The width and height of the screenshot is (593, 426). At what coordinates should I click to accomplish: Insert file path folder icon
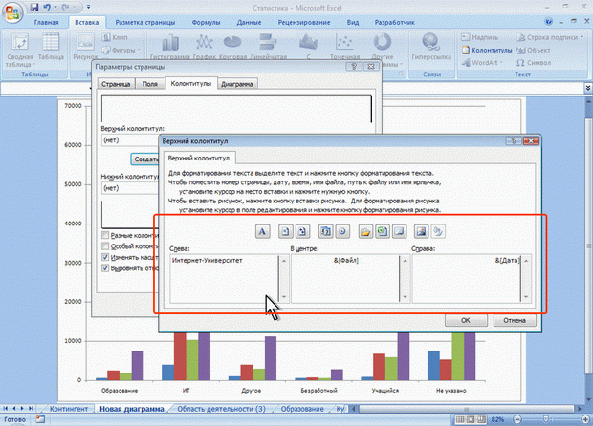click(363, 231)
